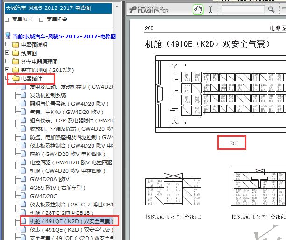Screen dimensions: 286x240
Task: Click page icon beside GW4D20A 欧IV
Action: (x=23, y=179)
